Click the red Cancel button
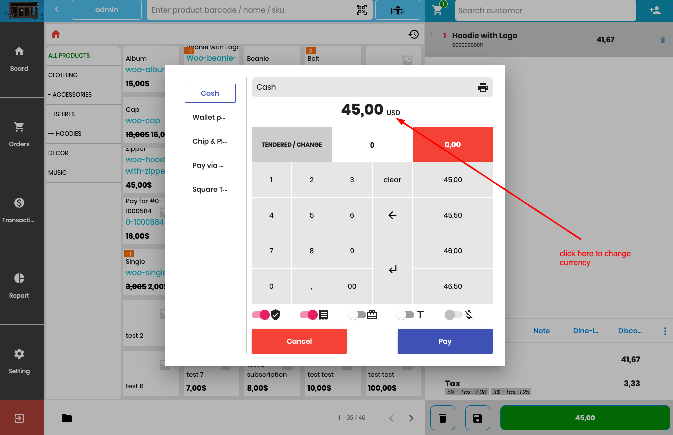Screen dimensions: 673x435 click(299, 341)
